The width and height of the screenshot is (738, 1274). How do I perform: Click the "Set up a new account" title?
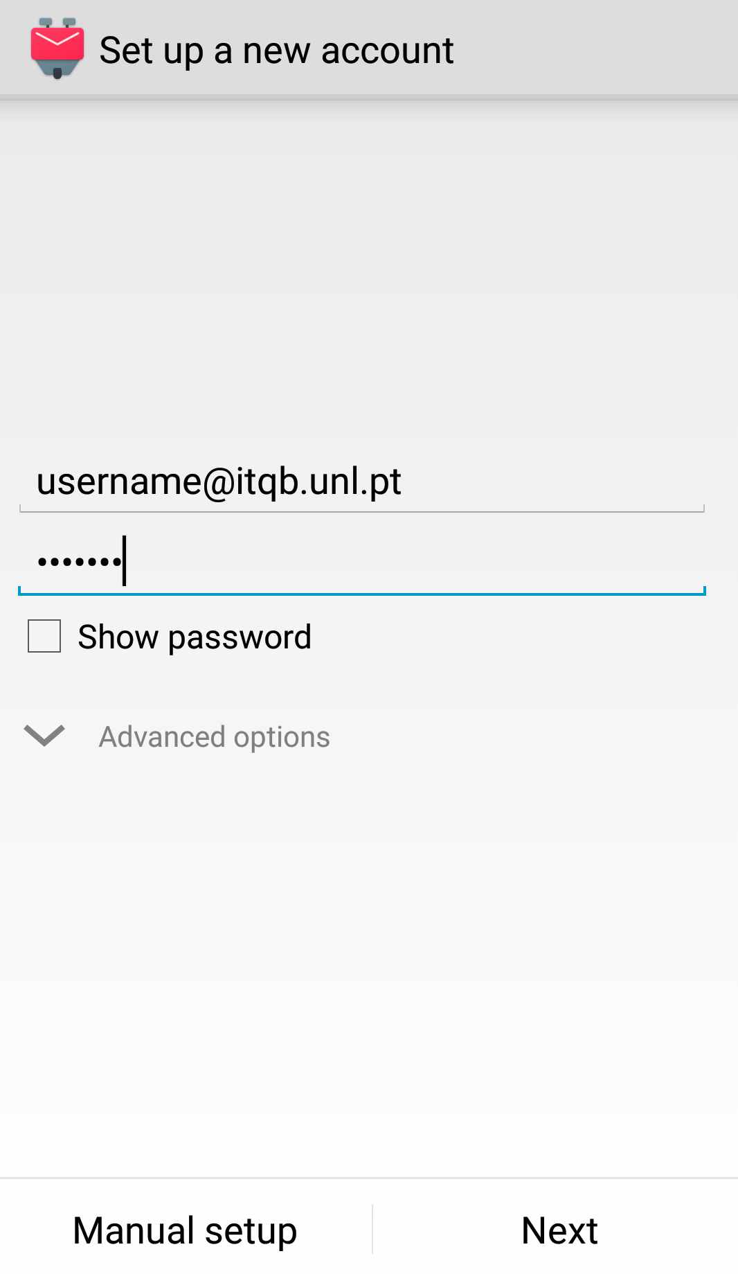pos(276,51)
